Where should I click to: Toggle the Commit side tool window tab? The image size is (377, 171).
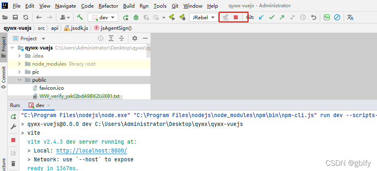click(x=4, y=78)
